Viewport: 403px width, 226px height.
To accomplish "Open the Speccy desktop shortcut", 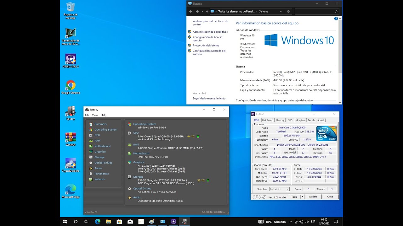I will point(71,113).
